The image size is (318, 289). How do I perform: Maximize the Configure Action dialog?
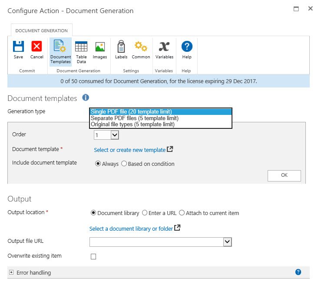(x=296, y=9)
